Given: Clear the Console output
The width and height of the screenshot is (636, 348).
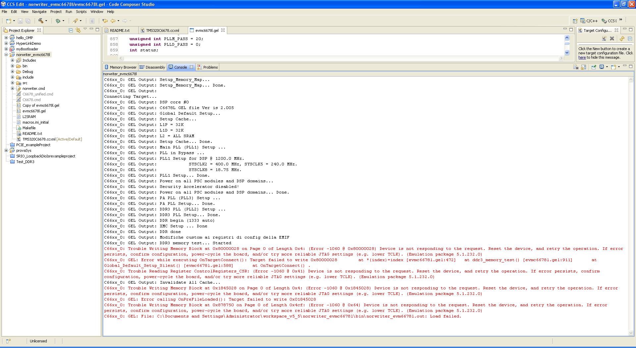Looking at the screenshot, I should [x=576, y=67].
